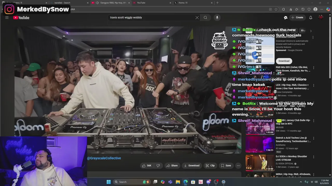Open File Explorer from taskbar
The width and height of the screenshot is (332, 186).
point(178,182)
